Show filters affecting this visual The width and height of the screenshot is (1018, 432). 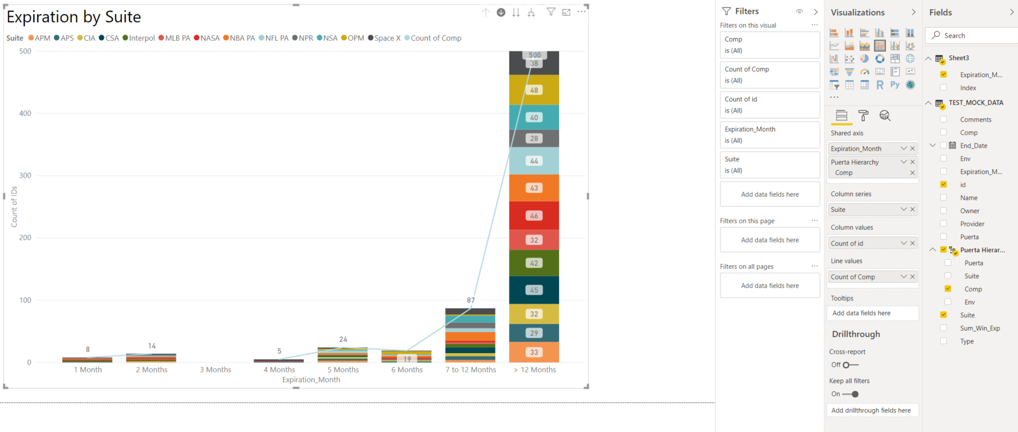point(551,12)
